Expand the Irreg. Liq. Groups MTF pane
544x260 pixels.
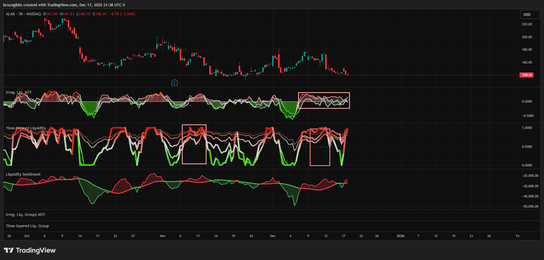click(x=26, y=215)
